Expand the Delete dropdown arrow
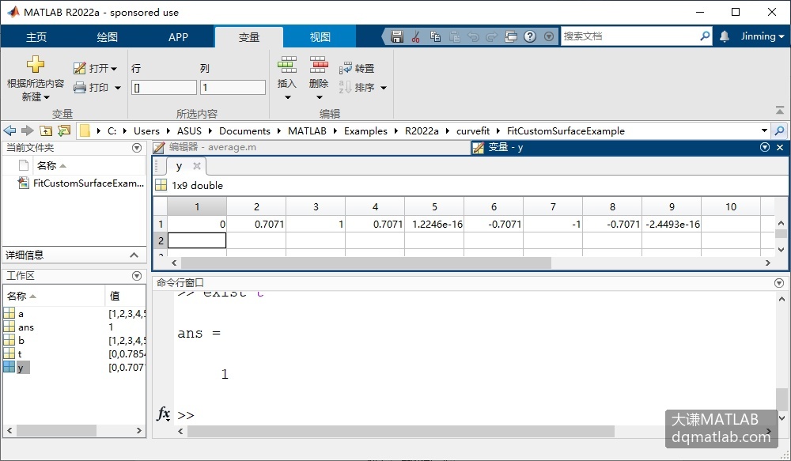The width and height of the screenshot is (791, 461). [320, 97]
